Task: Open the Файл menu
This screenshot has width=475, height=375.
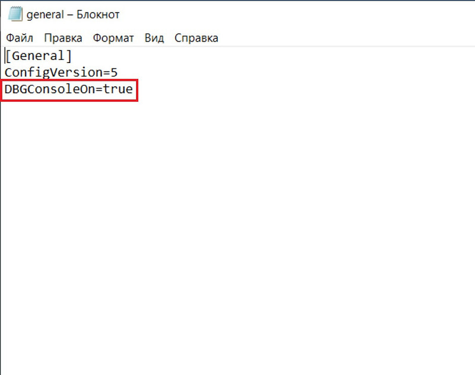Action: coord(19,38)
